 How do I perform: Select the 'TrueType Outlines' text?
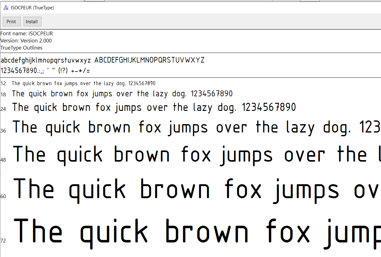click(x=21, y=48)
